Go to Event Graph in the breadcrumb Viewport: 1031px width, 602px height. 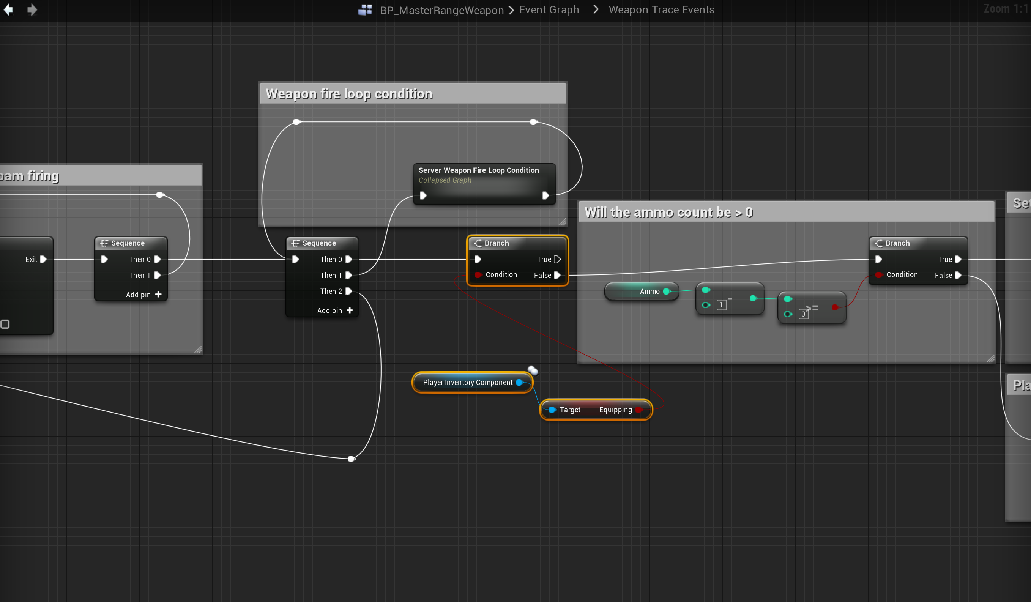click(549, 9)
